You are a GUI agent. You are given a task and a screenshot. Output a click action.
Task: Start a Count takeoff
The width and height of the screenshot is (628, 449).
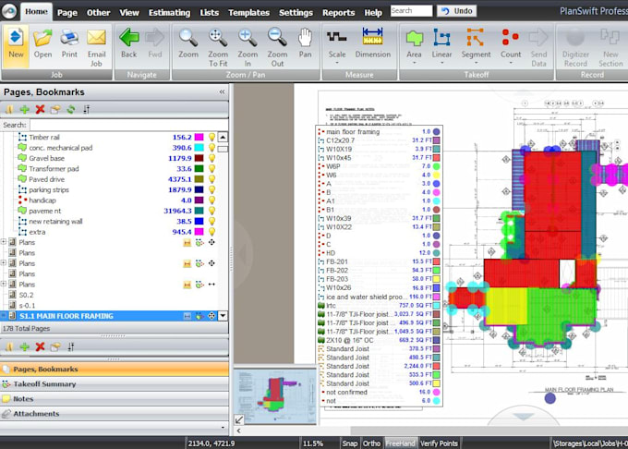511,44
